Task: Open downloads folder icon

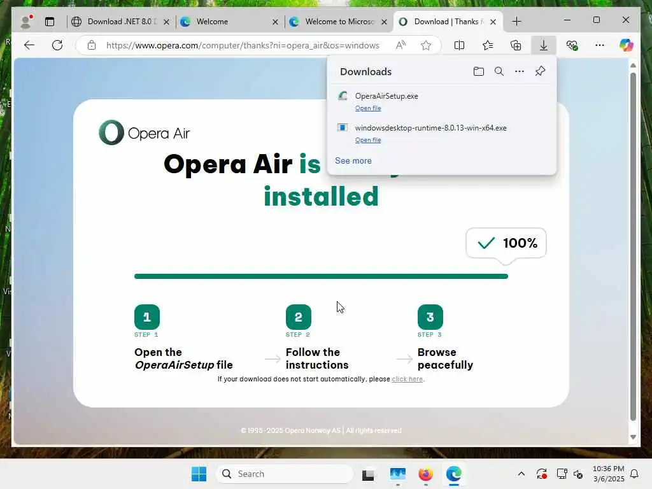Action: [x=479, y=71]
